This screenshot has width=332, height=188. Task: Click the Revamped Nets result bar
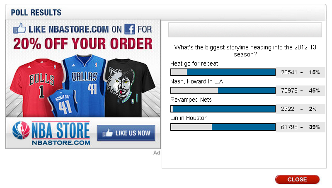[x=223, y=109]
